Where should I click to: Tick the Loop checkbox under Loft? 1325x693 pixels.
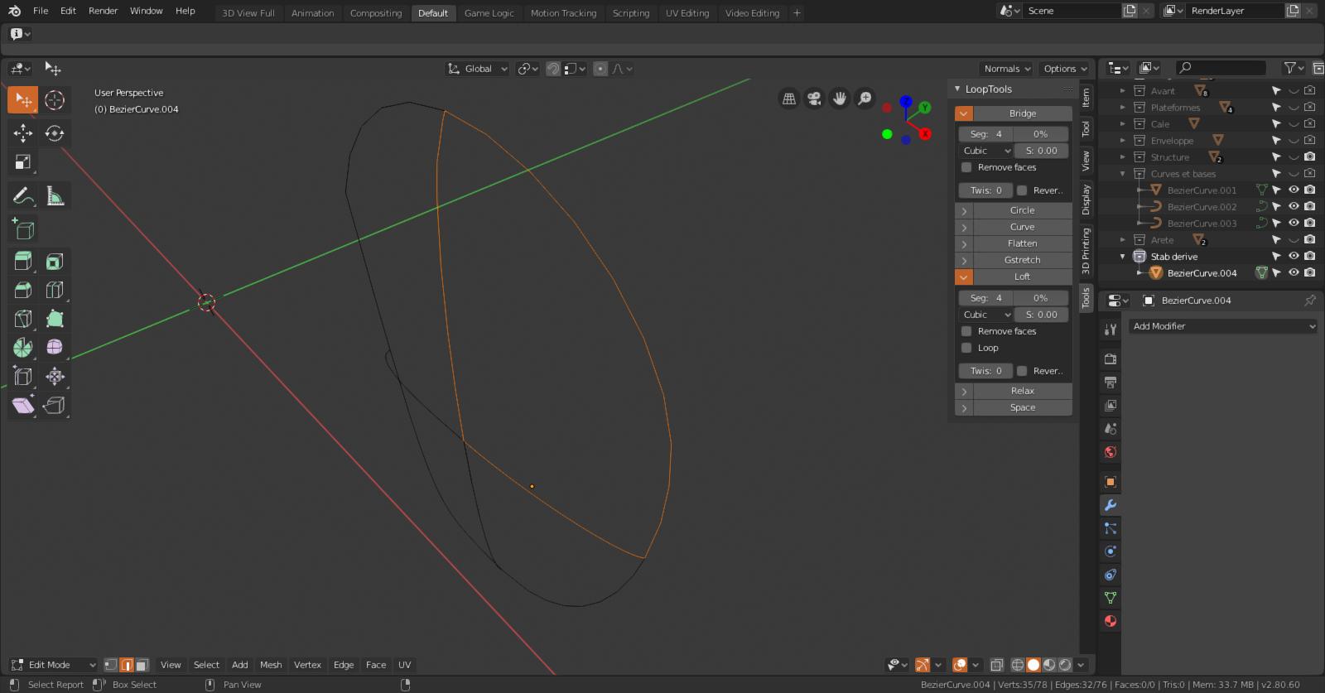pyautogui.click(x=966, y=348)
